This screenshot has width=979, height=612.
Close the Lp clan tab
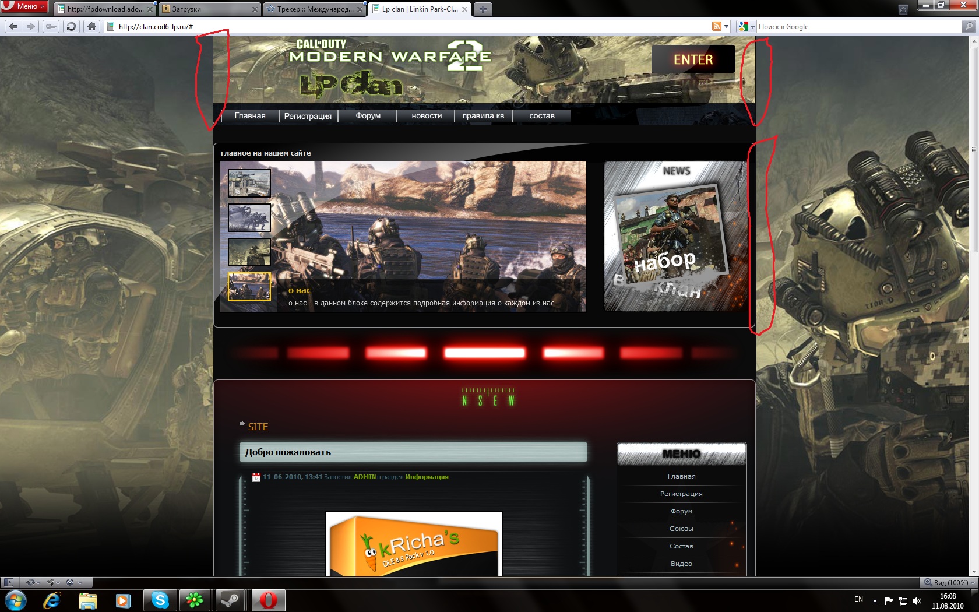pyautogui.click(x=464, y=9)
